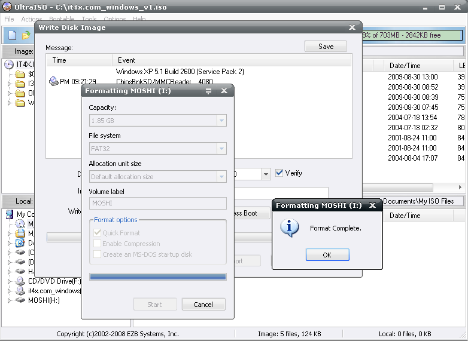468x341 pixels.
Task: Click Save in the Write Disk Image window
Action: 326,47
